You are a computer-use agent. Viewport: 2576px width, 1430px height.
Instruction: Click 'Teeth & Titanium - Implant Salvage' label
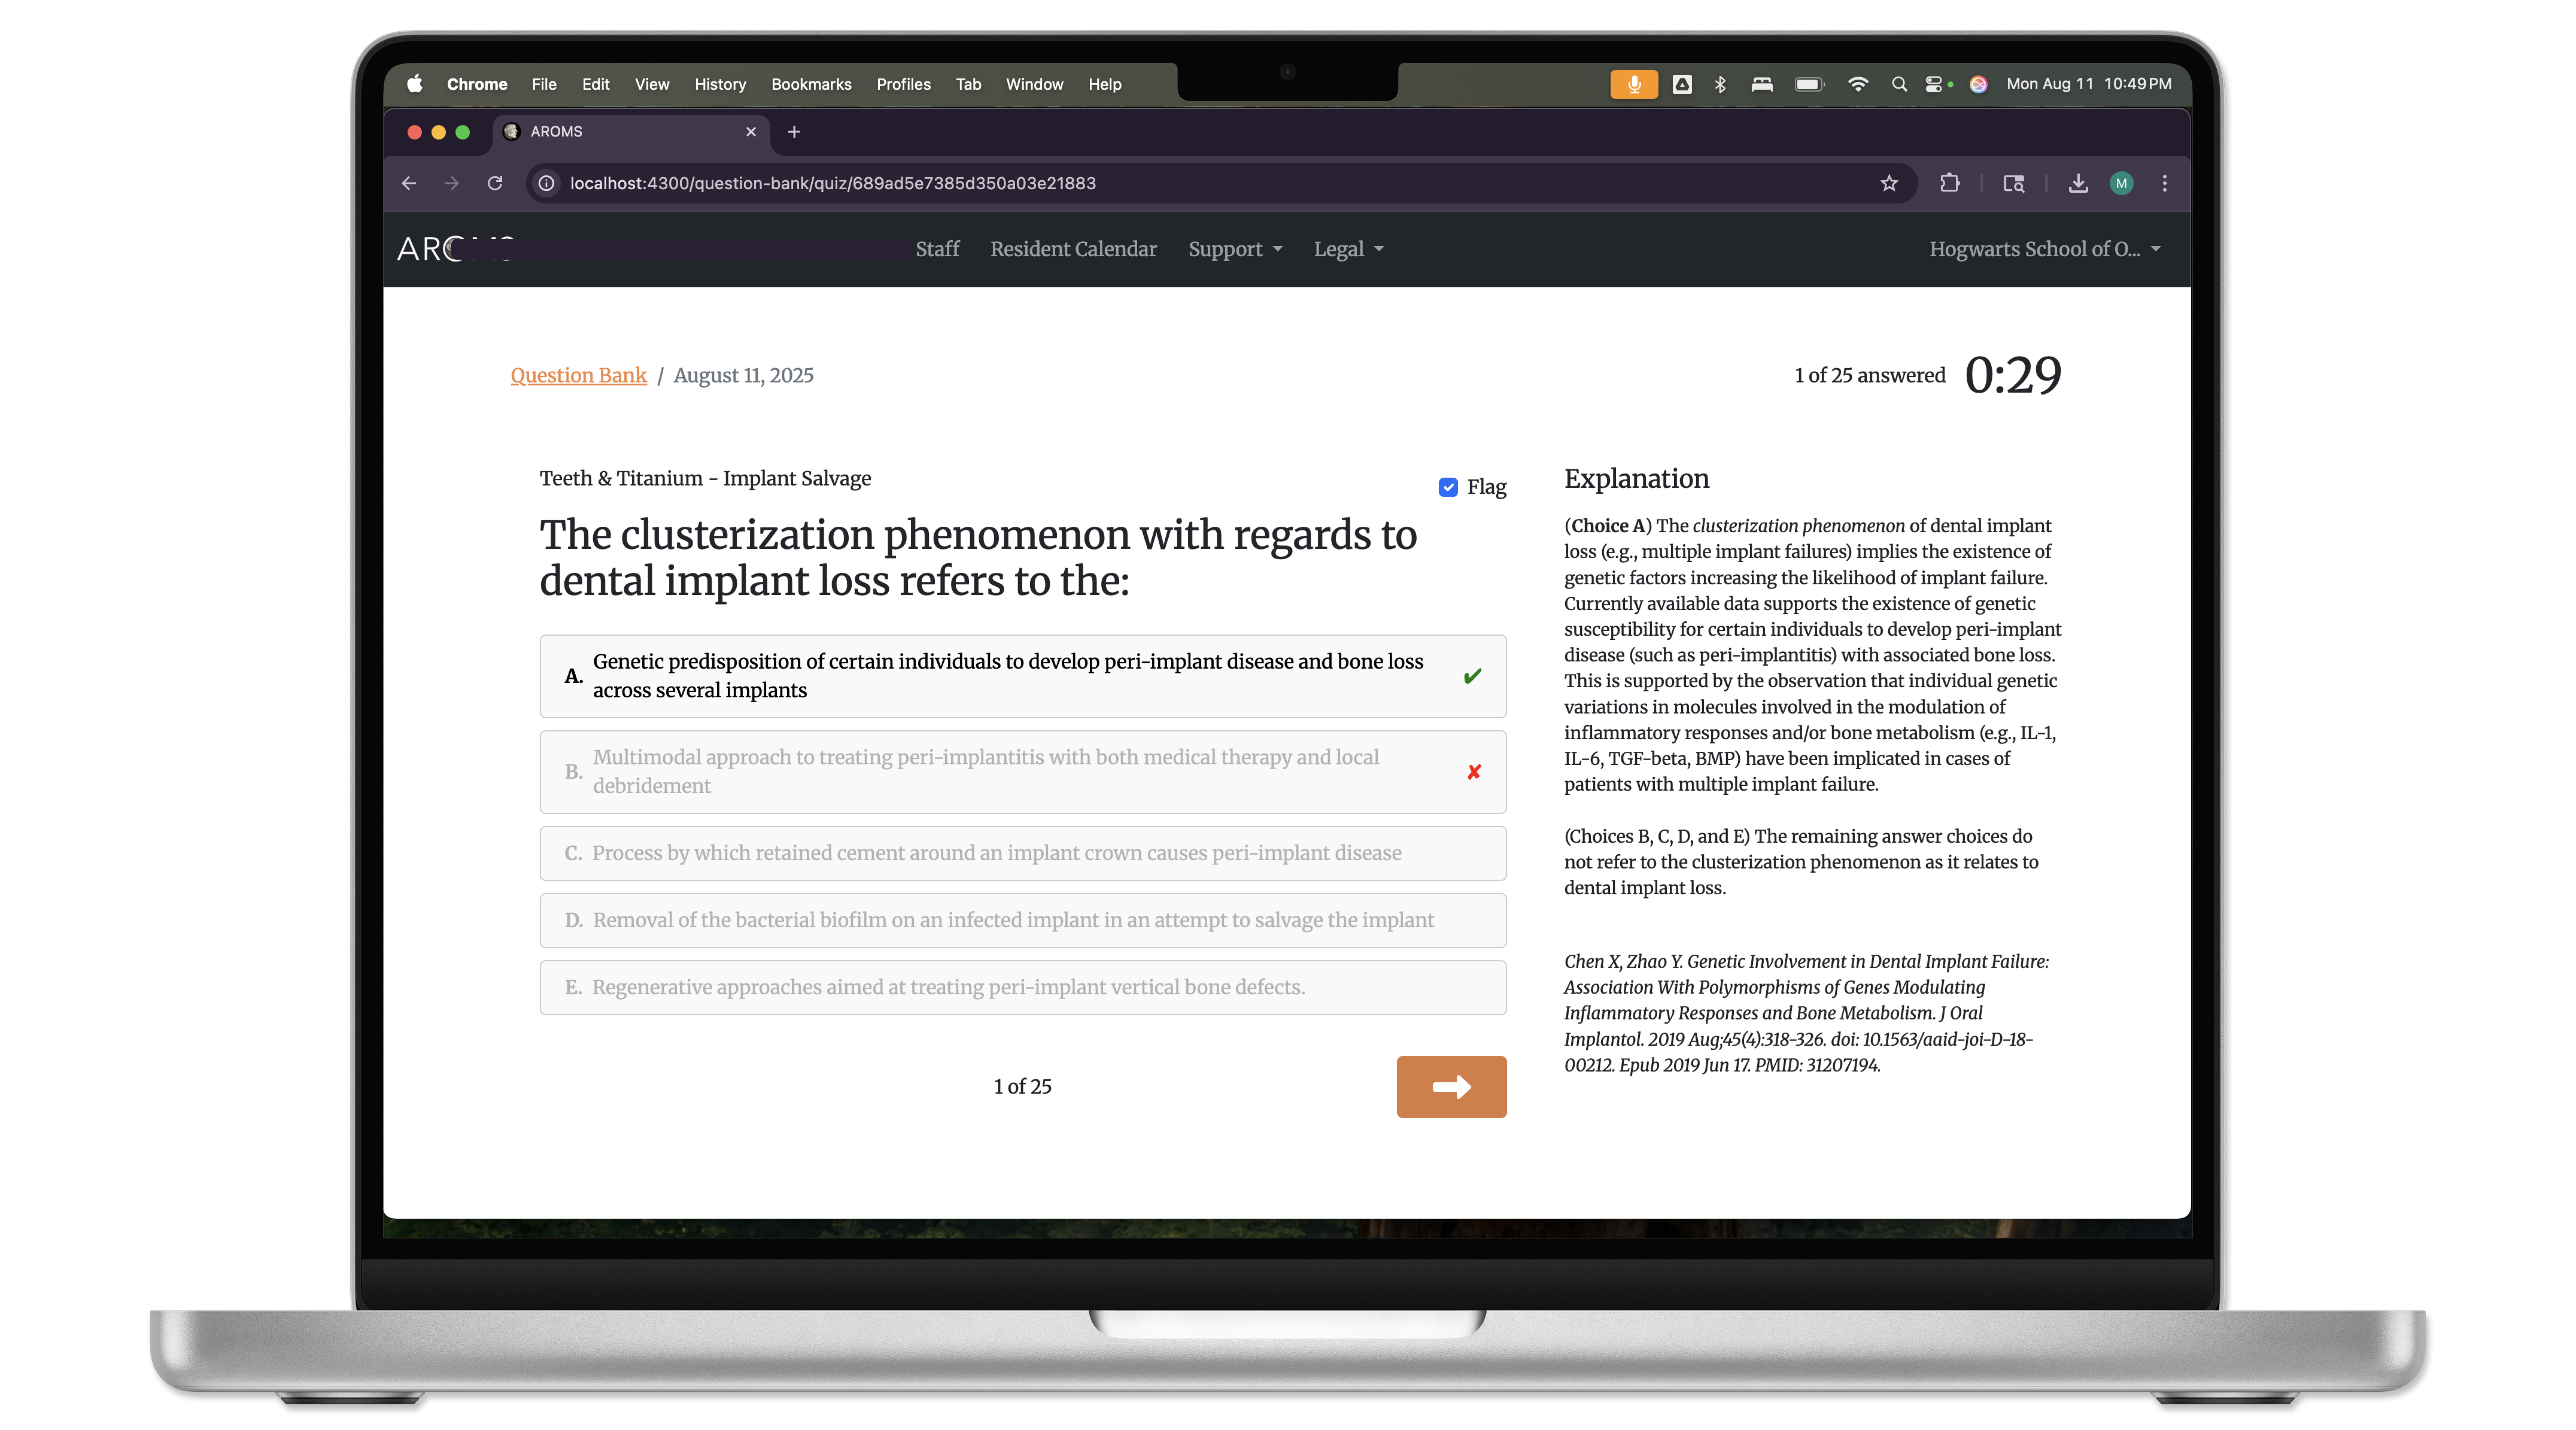click(705, 478)
